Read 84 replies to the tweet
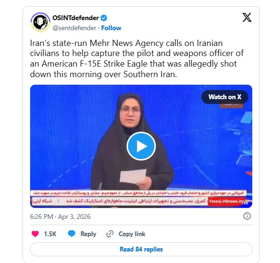This screenshot has height=263, width=280. pos(141,249)
